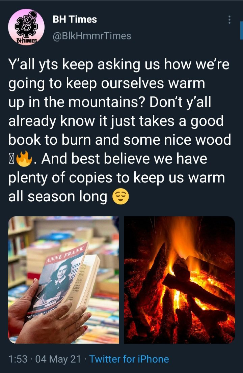Open the three-dot more options menu
This screenshot has height=373, width=243.
230,20
